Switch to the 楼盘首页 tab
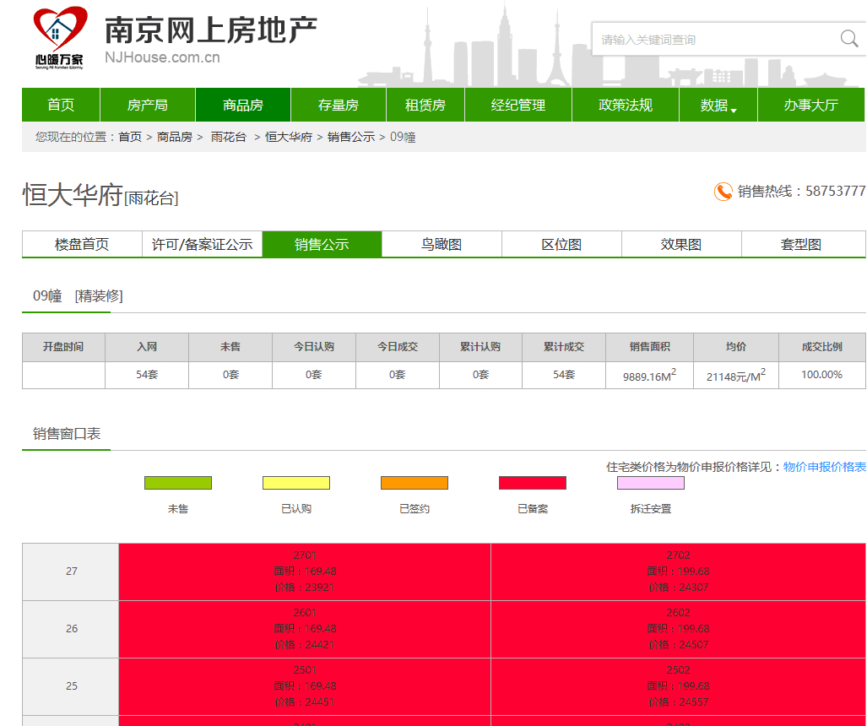 pyautogui.click(x=82, y=245)
